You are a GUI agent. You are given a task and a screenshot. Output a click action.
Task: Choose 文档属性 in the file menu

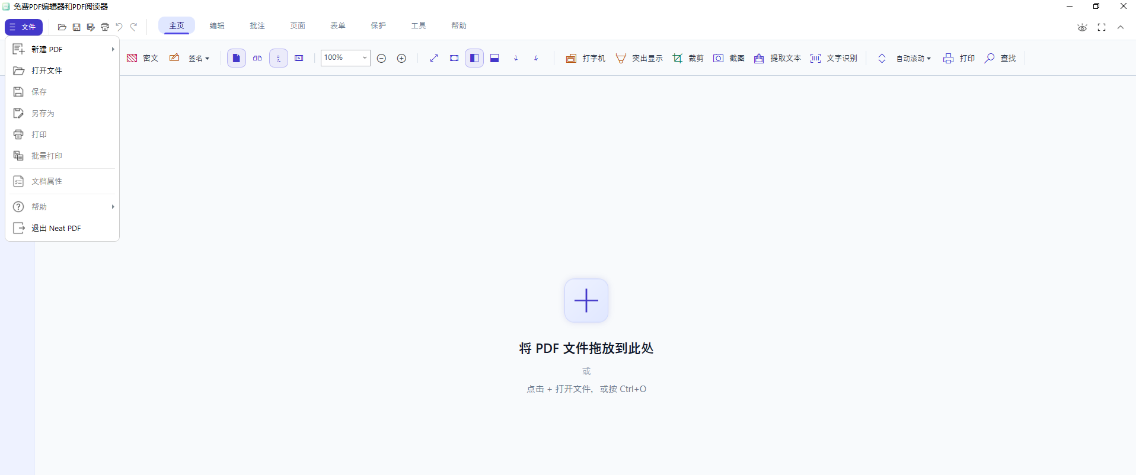pyautogui.click(x=62, y=181)
